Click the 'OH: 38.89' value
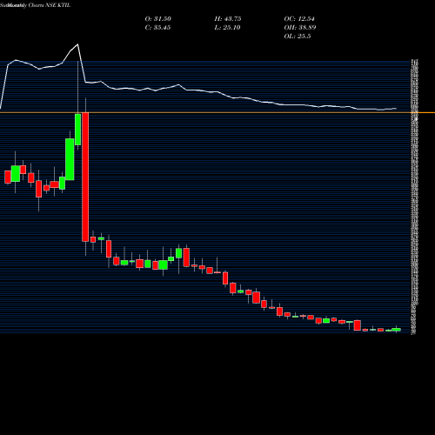This screenshot has width=435, height=435. pyautogui.click(x=300, y=28)
